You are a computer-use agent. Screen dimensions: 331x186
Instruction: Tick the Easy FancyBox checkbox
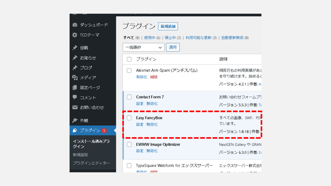[x=129, y=118]
